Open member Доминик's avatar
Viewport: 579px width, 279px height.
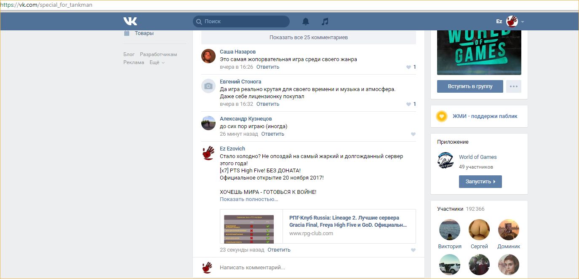509,230
